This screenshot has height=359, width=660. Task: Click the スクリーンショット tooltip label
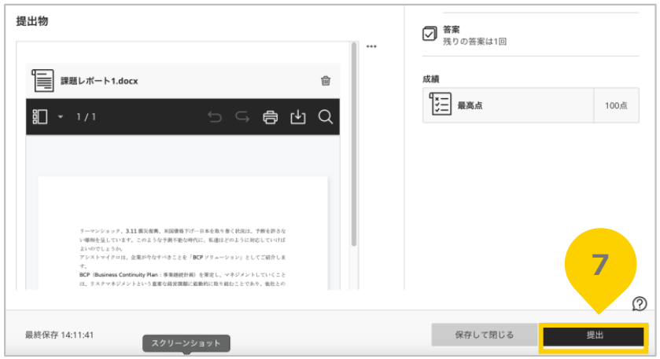pos(186,343)
